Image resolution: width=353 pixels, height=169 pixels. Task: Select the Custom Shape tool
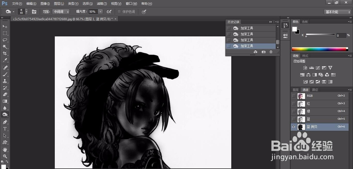5,142
